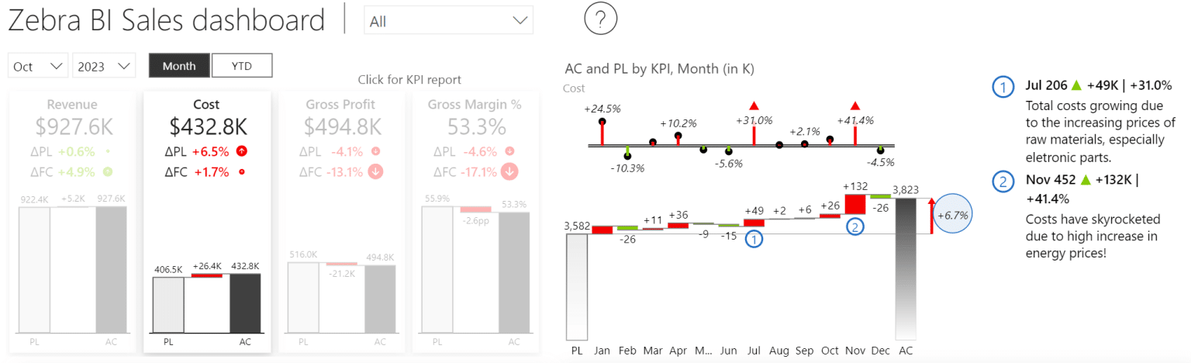1191x363 pixels.
Task: Expand the All filter dropdown
Action: (x=448, y=21)
